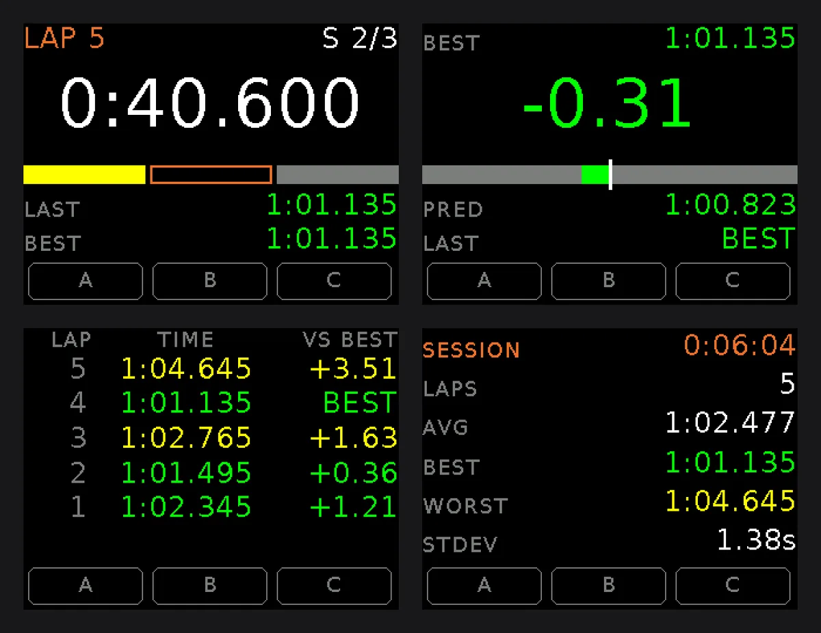Click button B on the session stats screen

click(609, 586)
